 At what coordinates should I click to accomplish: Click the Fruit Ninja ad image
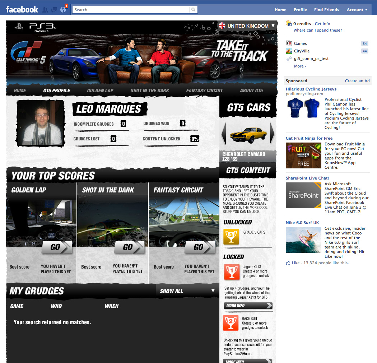coord(303,155)
